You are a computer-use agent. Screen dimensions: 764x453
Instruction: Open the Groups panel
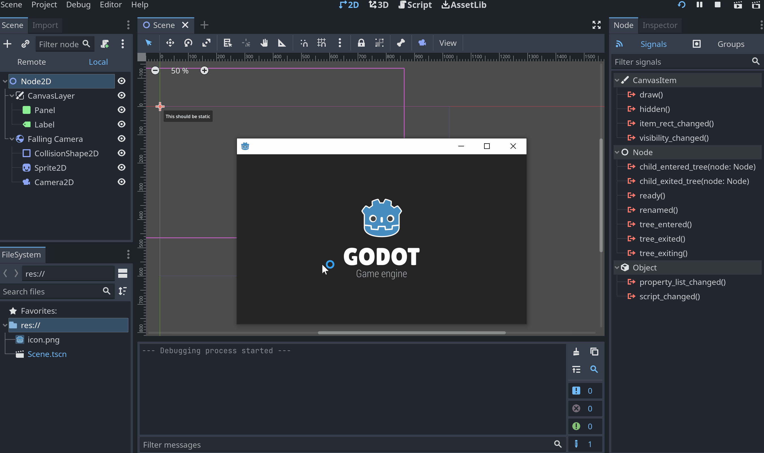pyautogui.click(x=730, y=44)
